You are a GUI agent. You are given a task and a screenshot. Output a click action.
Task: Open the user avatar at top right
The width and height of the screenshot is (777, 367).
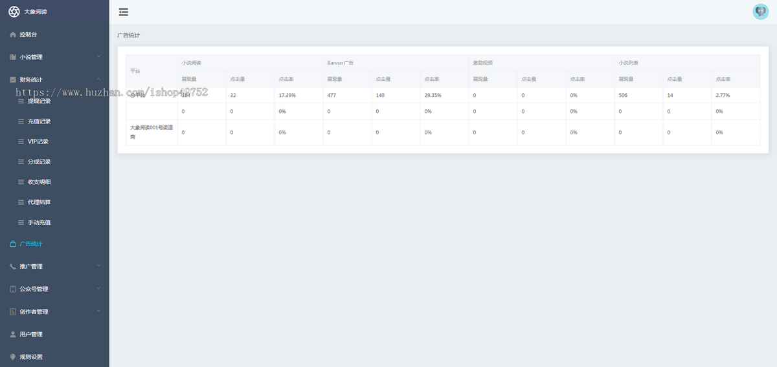(x=760, y=12)
